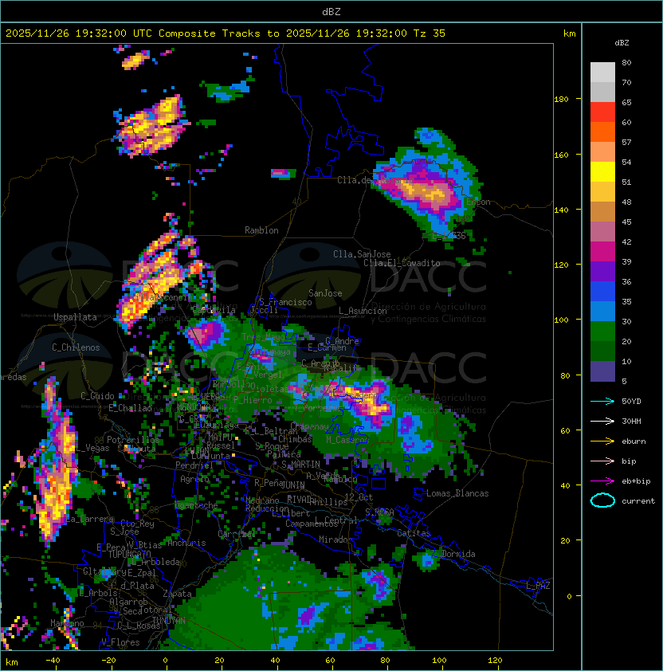Click the 'Potrerillos' map label
Image resolution: width=663 pixels, height=671 pixels.
(x=133, y=440)
